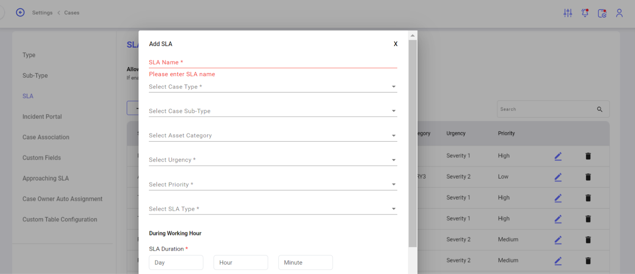Image resolution: width=635 pixels, height=274 pixels.
Task: Open Custom Table Configuration in sidebar
Action: (60, 219)
